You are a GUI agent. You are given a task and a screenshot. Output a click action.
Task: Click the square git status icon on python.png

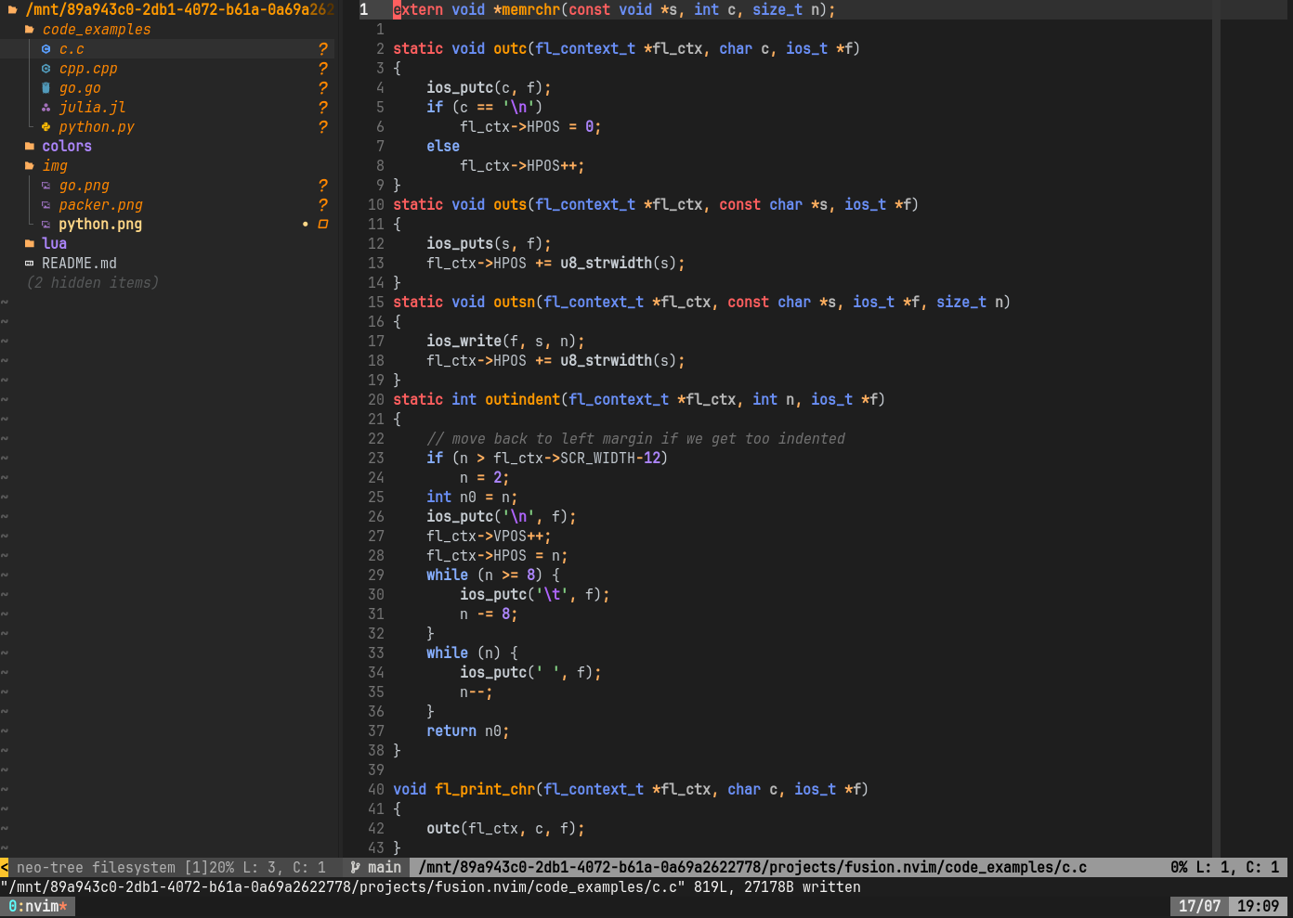click(x=323, y=225)
